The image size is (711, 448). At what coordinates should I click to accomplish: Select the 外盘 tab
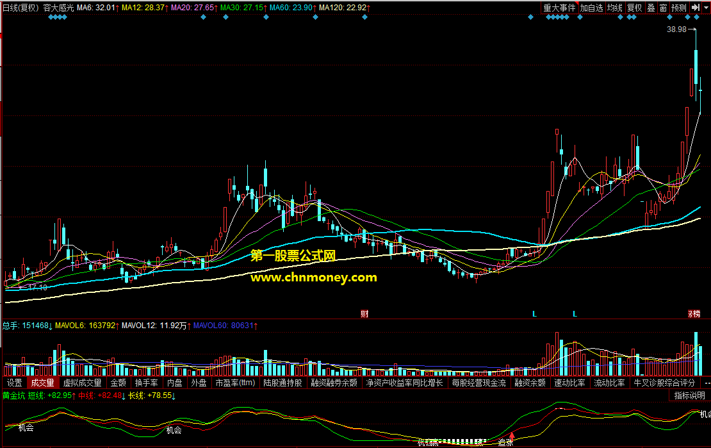coord(199,383)
